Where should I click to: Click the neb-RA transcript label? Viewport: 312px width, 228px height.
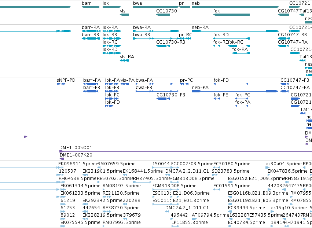tap(200, 27)
